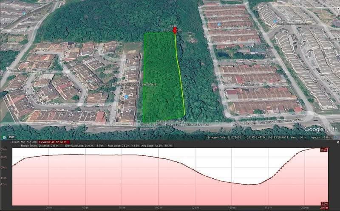
Task: Click the 0.0% slope label on graph
Action: click(x=324, y=204)
